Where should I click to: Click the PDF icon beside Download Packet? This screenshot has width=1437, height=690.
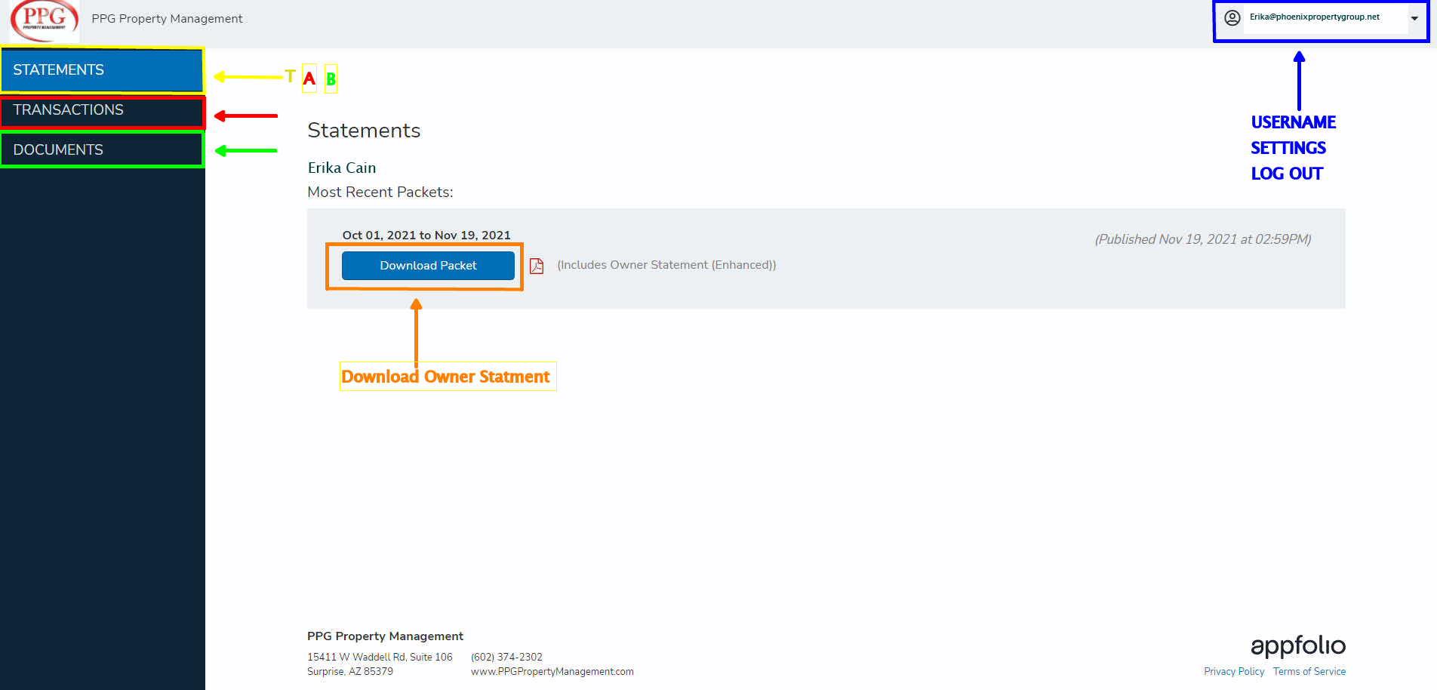(537, 266)
